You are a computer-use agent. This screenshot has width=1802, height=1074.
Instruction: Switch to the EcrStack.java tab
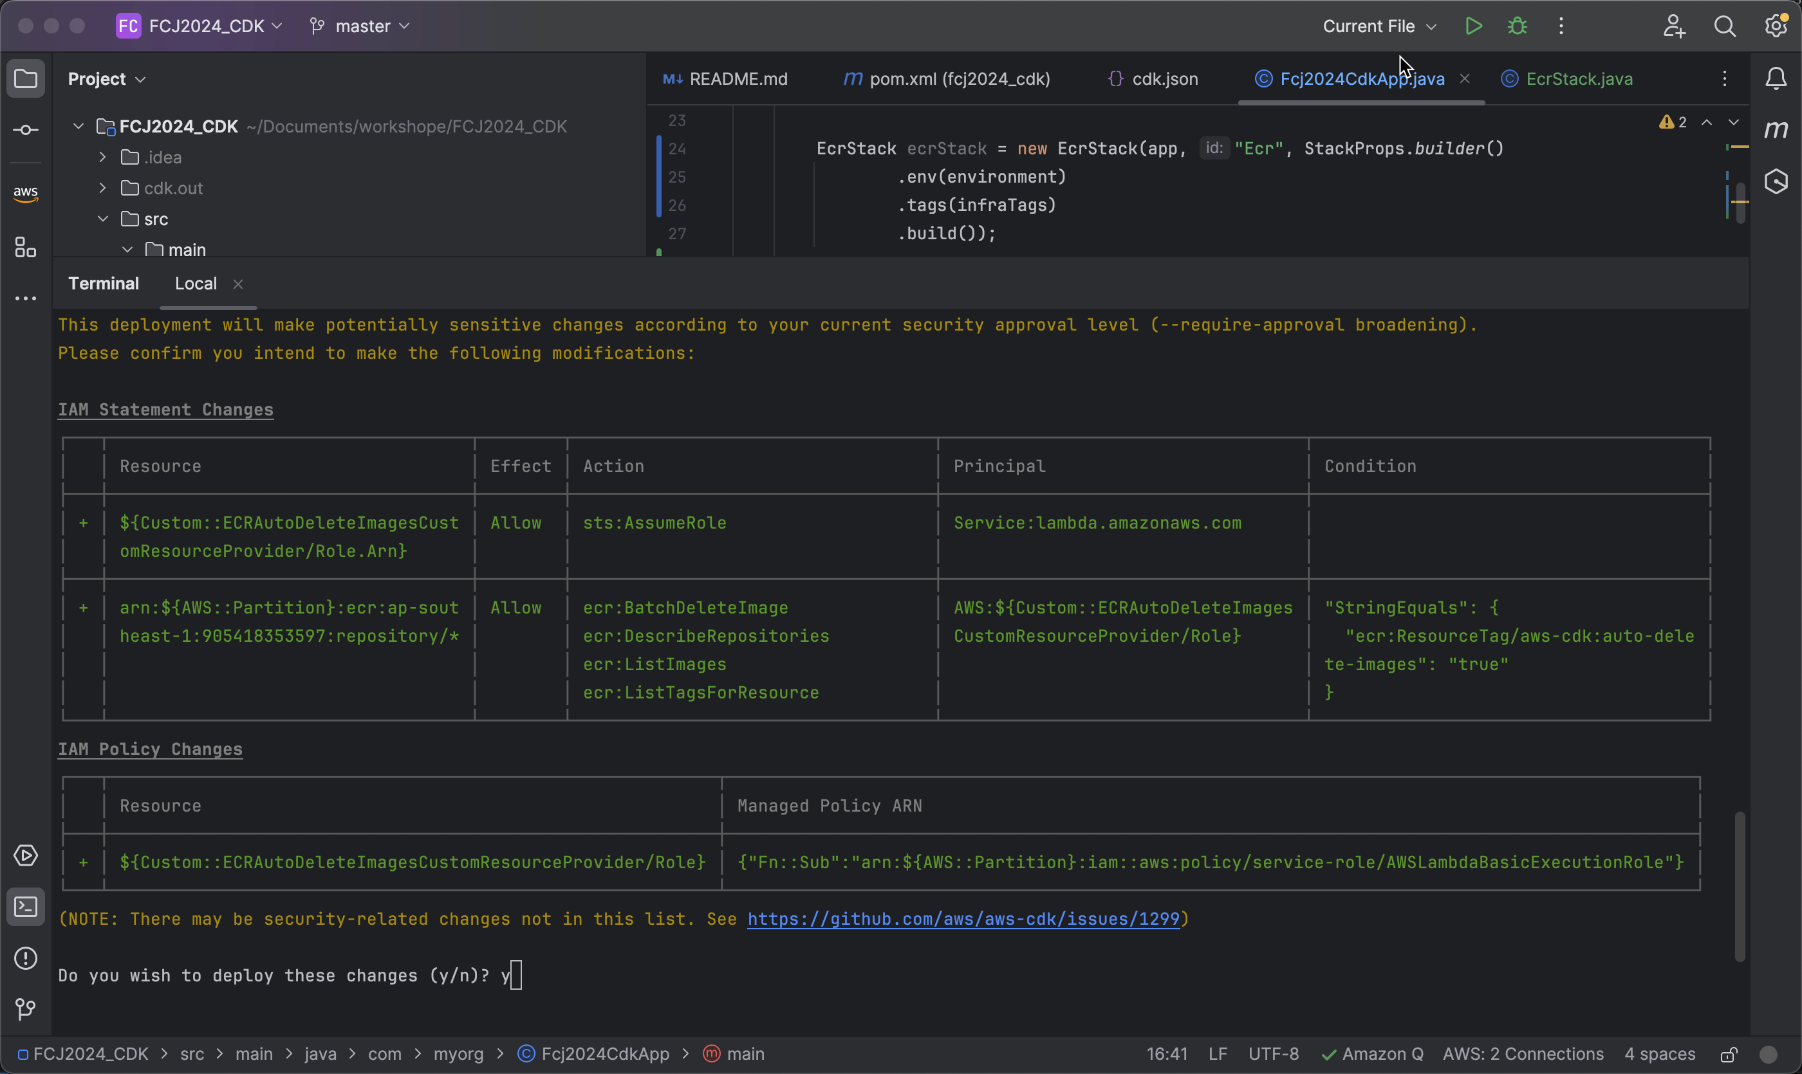tap(1566, 78)
